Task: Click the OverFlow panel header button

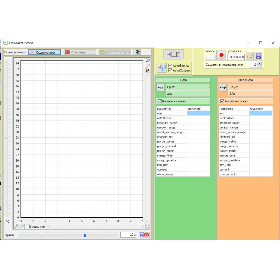Action: pyautogui.click(x=246, y=80)
